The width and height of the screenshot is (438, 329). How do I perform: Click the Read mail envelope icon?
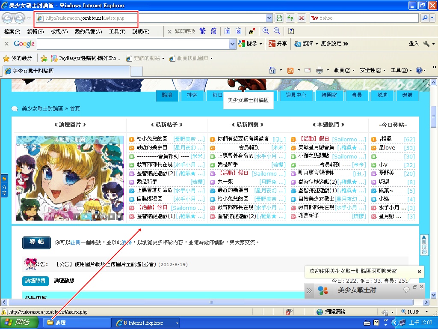click(x=308, y=71)
